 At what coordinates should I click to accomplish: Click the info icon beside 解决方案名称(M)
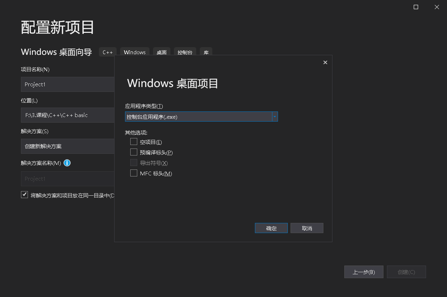point(67,163)
